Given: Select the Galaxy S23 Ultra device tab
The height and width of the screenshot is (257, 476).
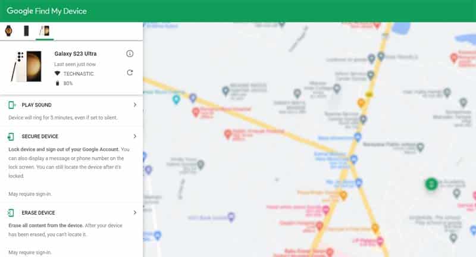Looking at the screenshot, I should (x=44, y=31).
